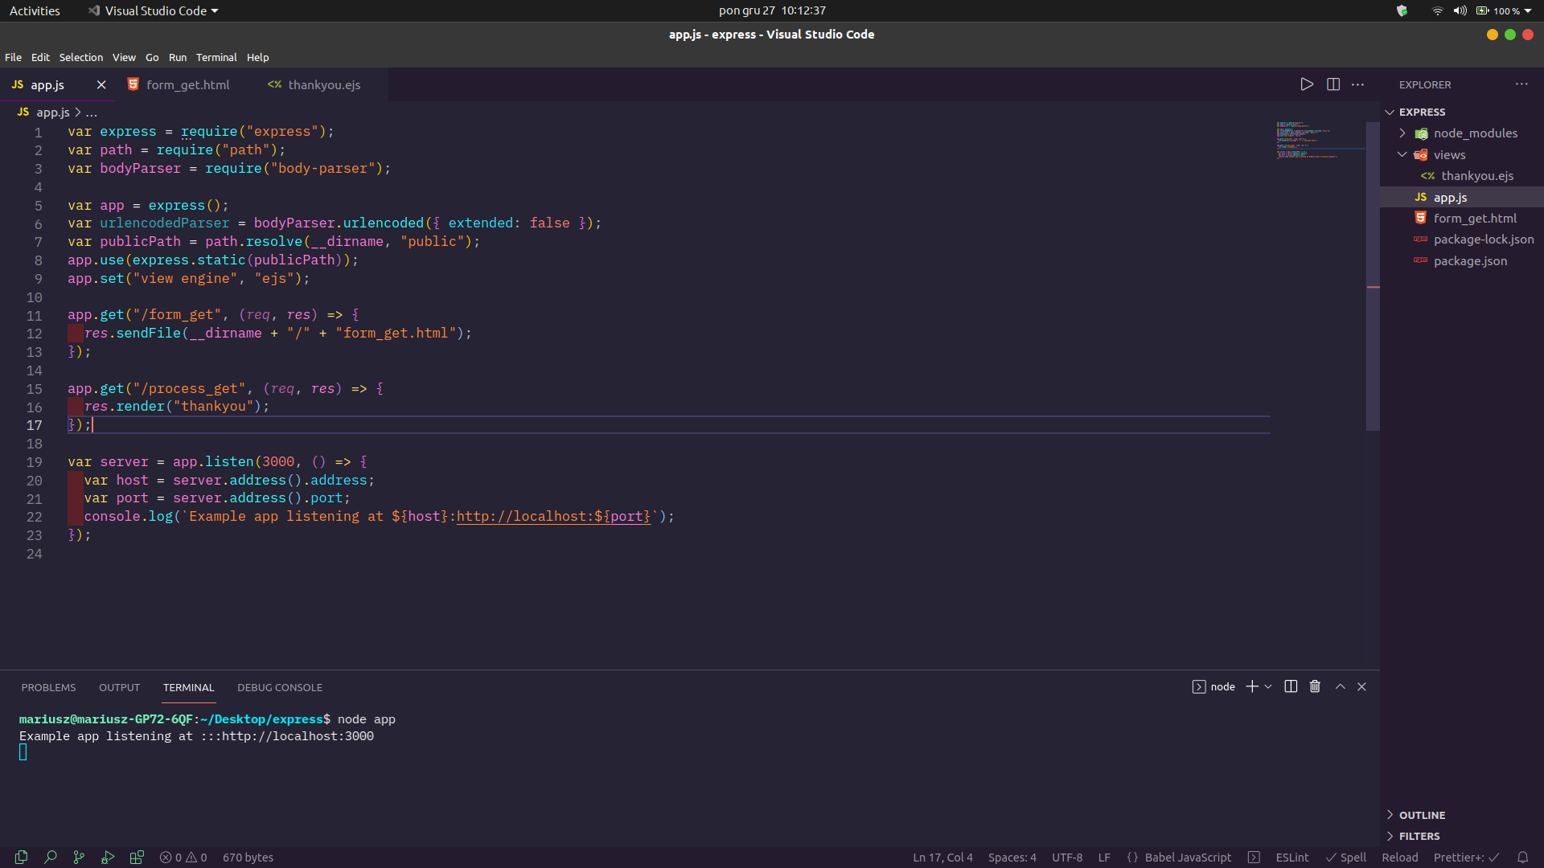Open the Selection menu
This screenshot has width=1544, height=868.
(81, 57)
